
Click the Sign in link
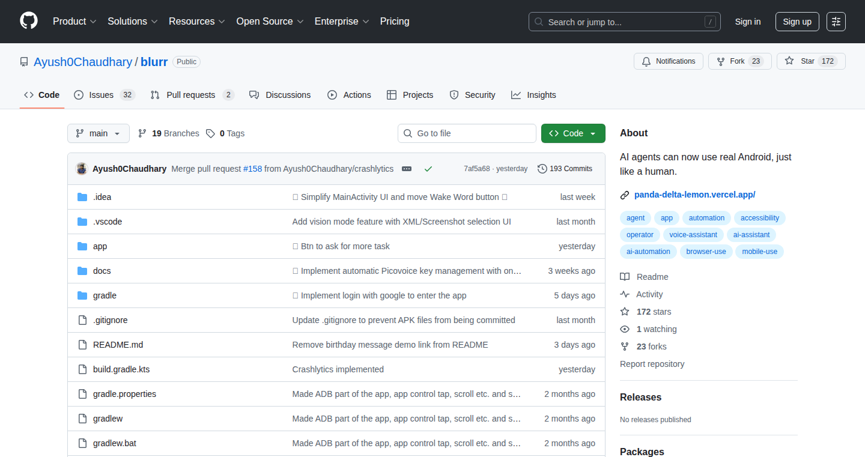pos(748,22)
